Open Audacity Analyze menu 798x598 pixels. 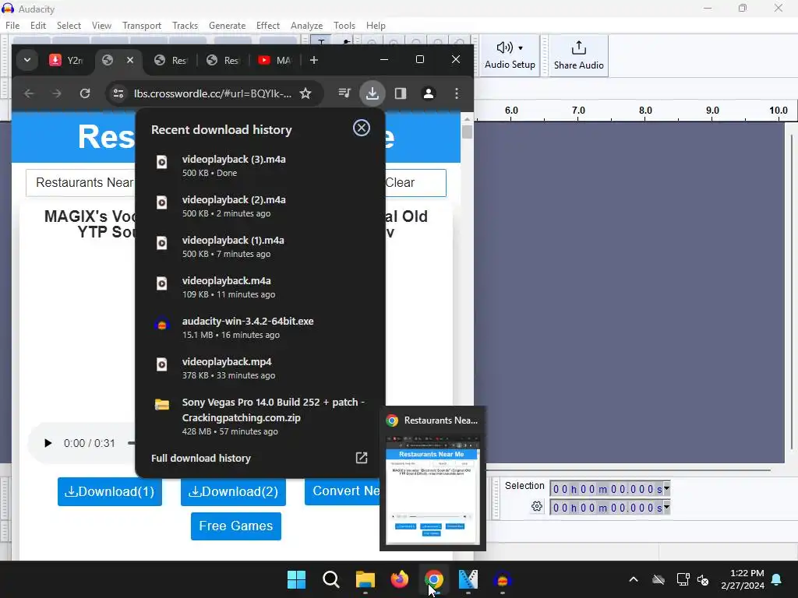306,26
